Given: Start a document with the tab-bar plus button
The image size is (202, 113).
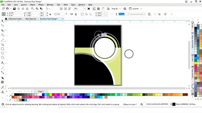Looking at the screenshot, I should pos(62,19).
